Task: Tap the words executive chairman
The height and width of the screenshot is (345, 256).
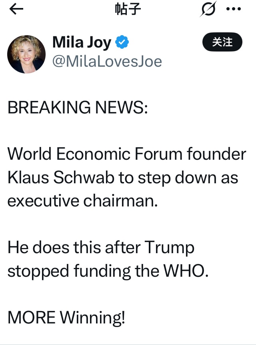Action: point(82,201)
